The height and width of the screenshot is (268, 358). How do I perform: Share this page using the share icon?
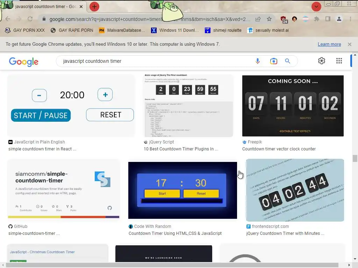point(258,19)
